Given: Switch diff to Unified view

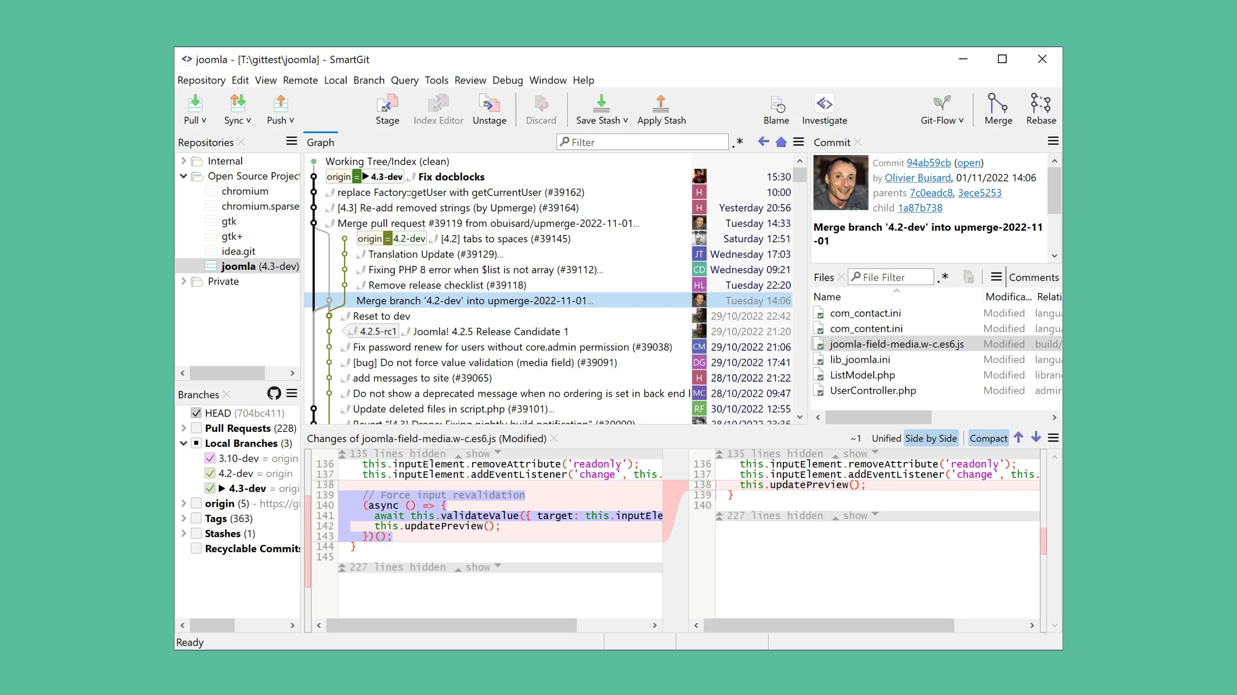Looking at the screenshot, I should (x=886, y=438).
